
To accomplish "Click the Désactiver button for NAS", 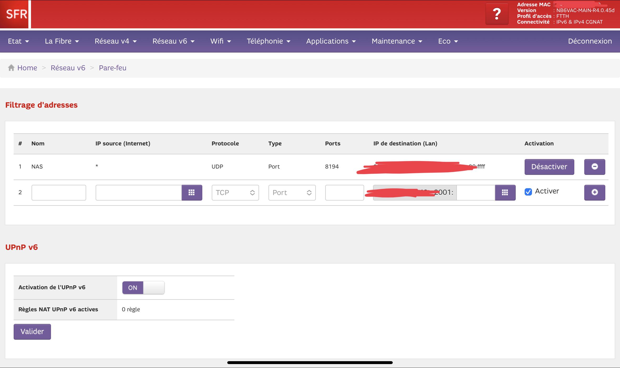I will [x=549, y=167].
